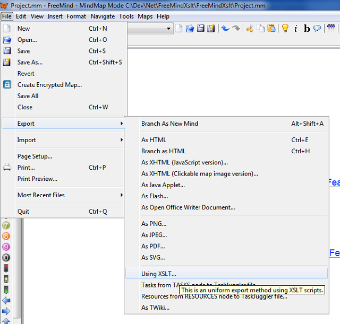This screenshot has height=324, width=340.
Task: Select Save in the File menu
Action: coord(63,51)
